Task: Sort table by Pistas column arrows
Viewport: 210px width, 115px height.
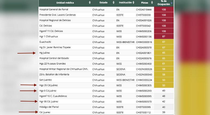Action: coord(152,2)
